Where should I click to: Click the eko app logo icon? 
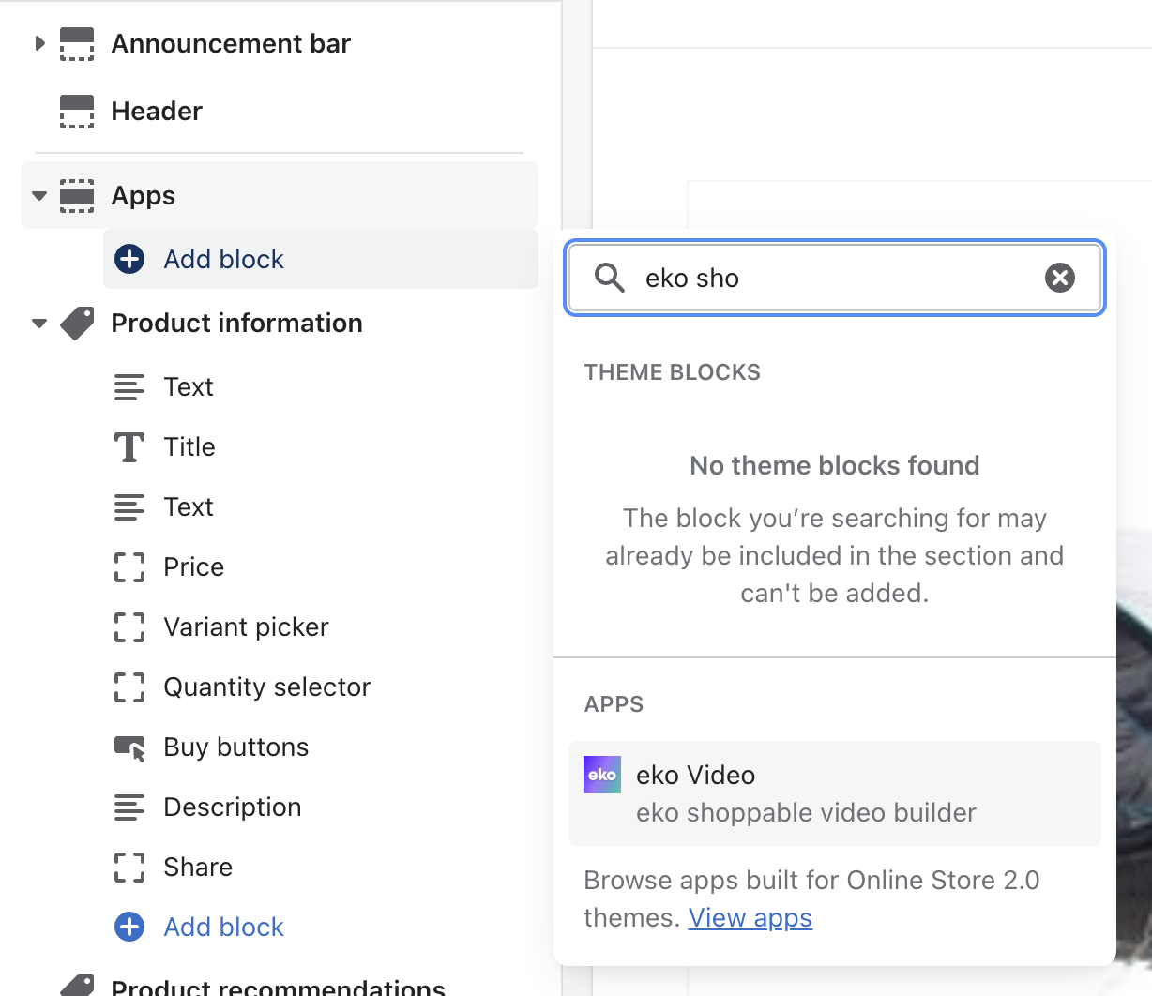(x=601, y=775)
